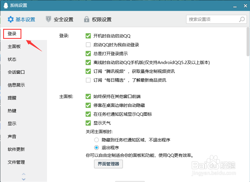Select 登录 in the sidebar
250x182 pixels.
[x=12, y=34]
